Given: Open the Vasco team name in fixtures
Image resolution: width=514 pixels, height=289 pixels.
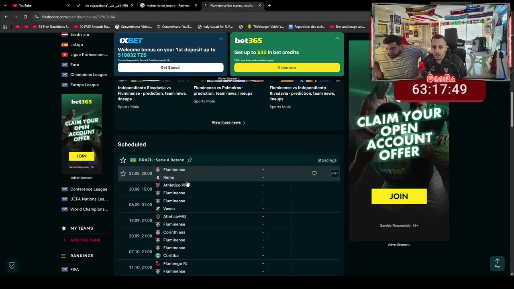Looking at the screenshot, I should click(169, 209).
